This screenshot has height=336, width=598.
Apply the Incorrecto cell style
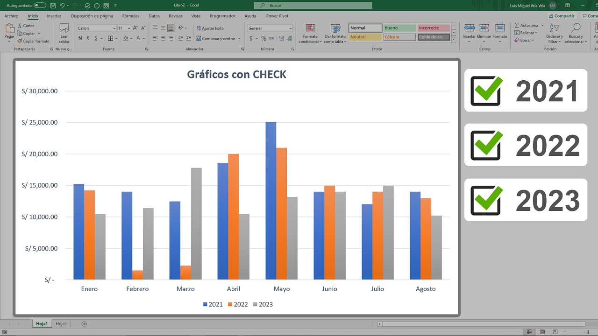tap(434, 28)
